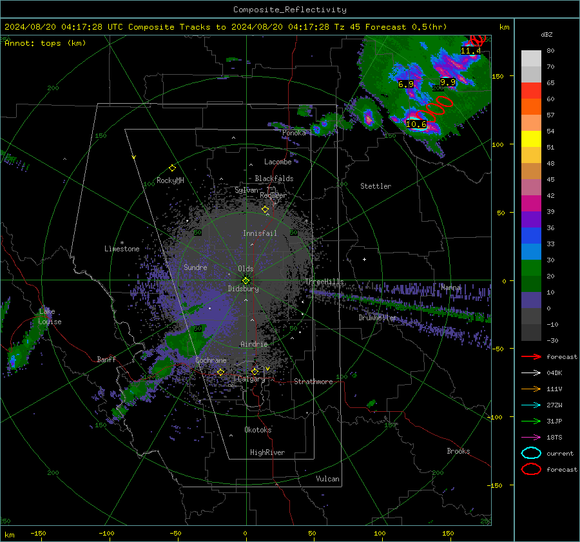Click the light gray 80 dBZ swatch
The width and height of the screenshot is (580, 542).
click(531, 58)
